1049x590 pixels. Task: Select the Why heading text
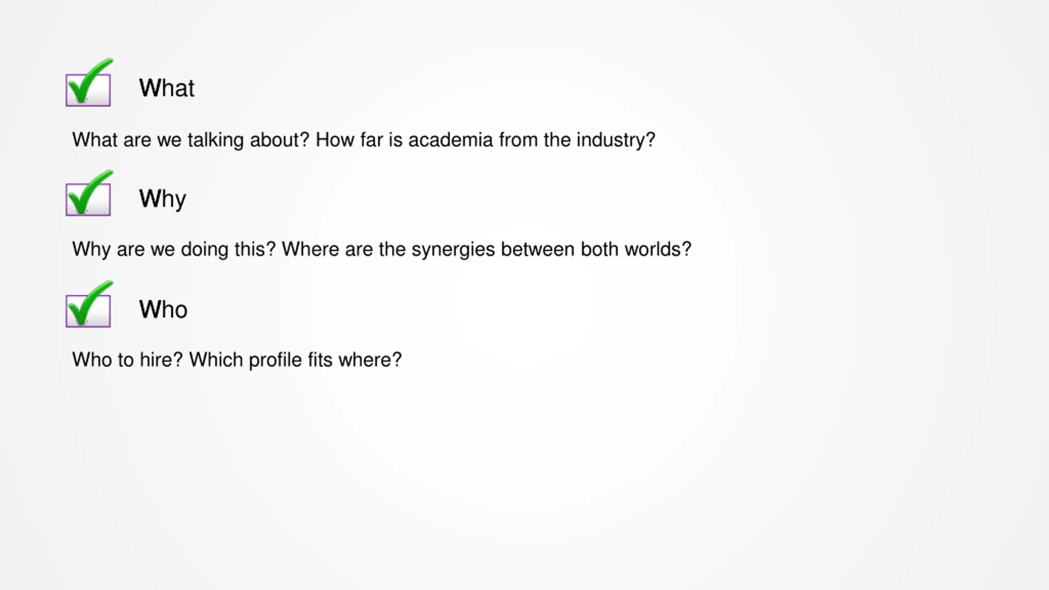(x=163, y=199)
